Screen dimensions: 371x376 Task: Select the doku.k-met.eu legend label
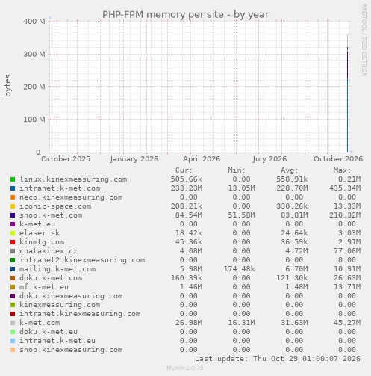pos(49,332)
